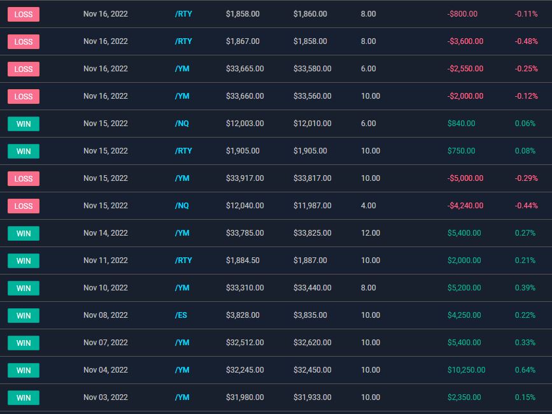Viewport: 552px width, 414px height.
Task: Click the WIN badge for Nov 08 trade
Action: (x=24, y=315)
